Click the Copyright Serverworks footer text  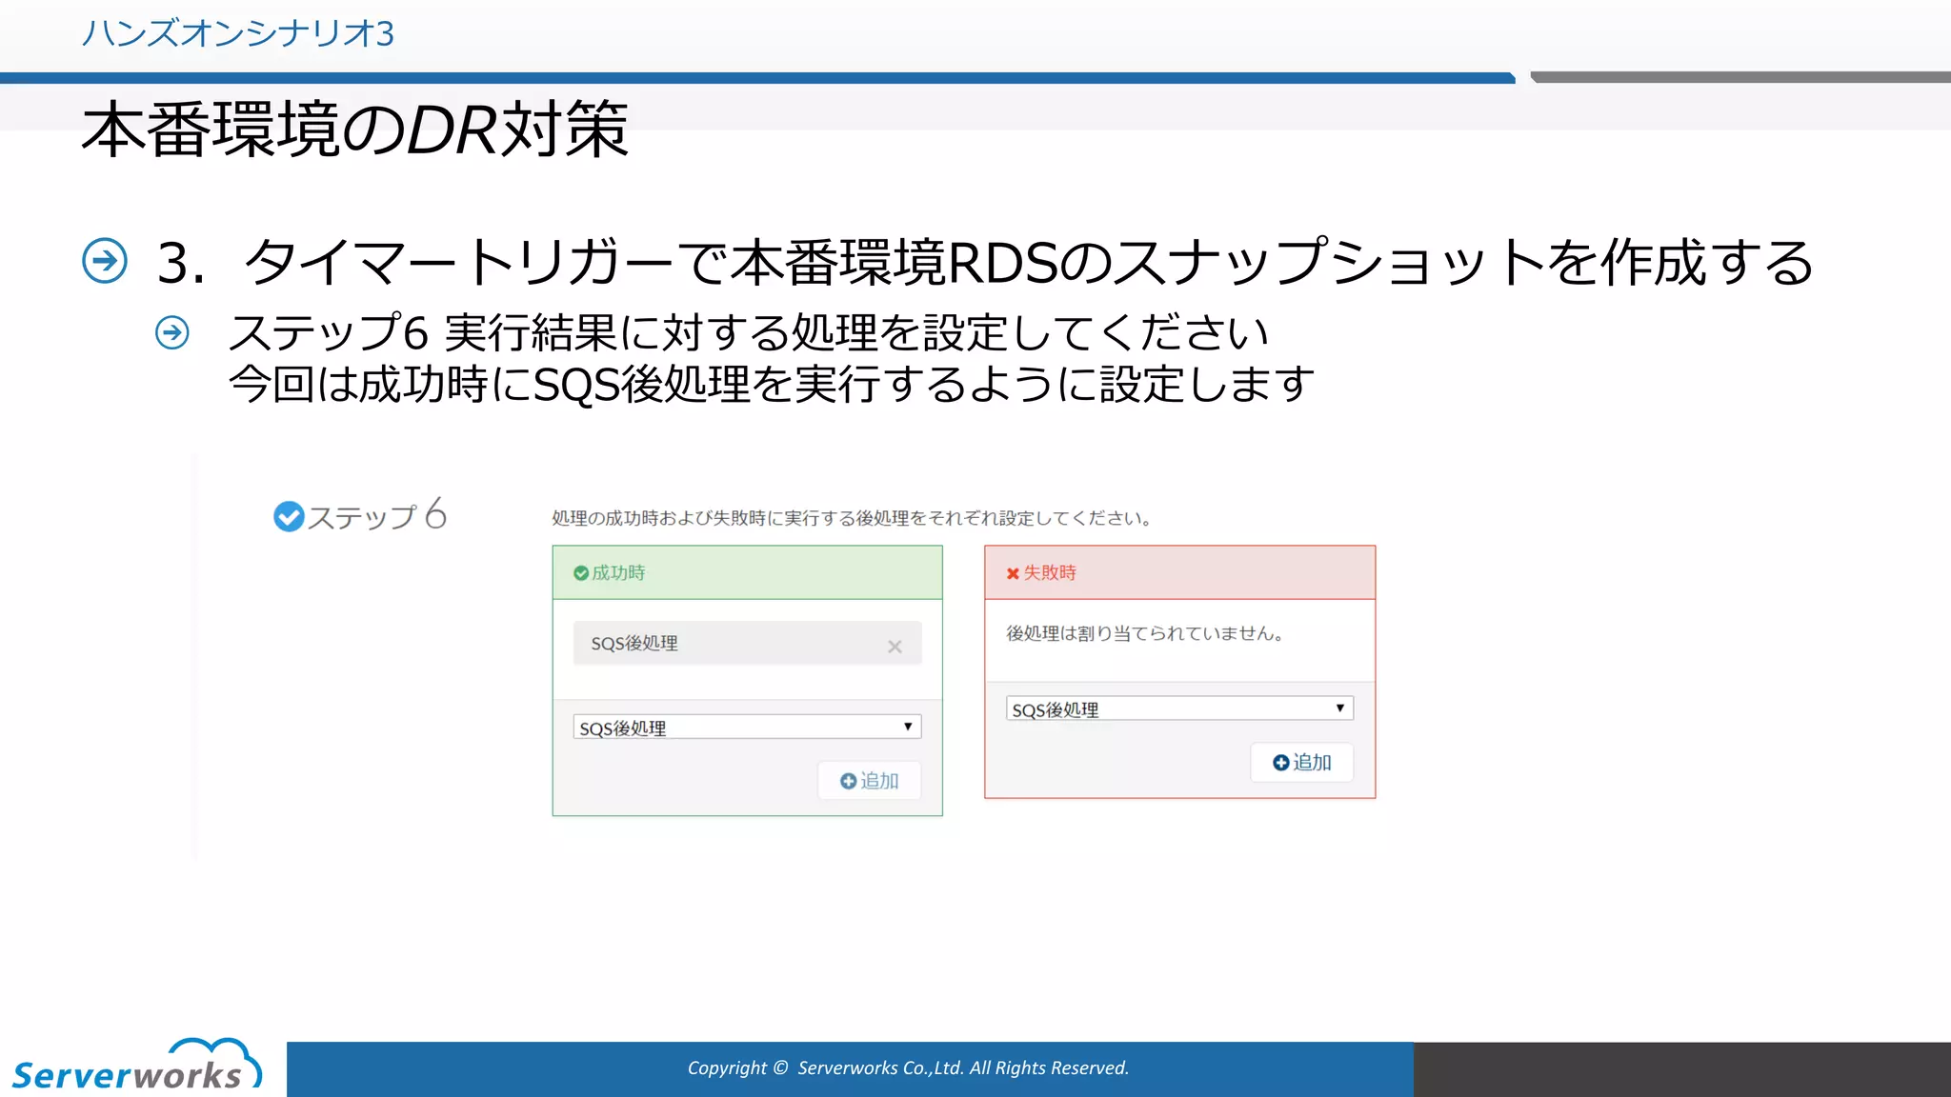pyautogui.click(x=908, y=1068)
